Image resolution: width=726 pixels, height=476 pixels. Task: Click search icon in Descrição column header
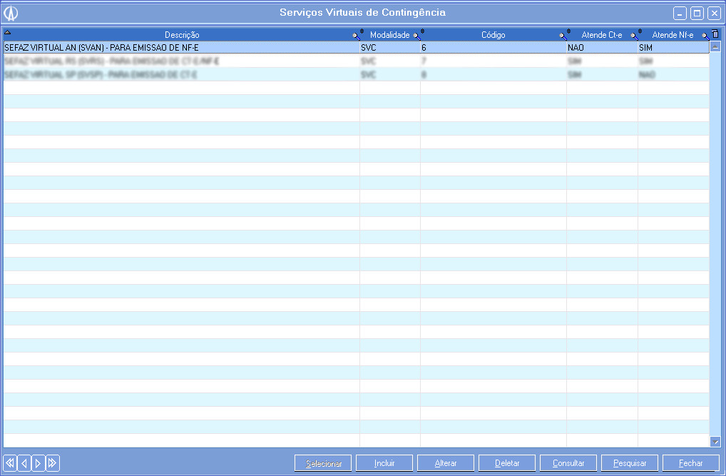[x=356, y=35]
